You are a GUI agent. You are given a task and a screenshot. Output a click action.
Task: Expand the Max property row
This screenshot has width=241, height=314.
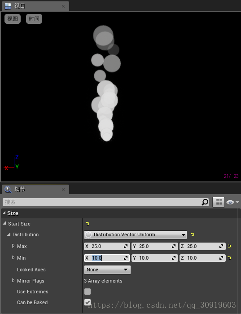click(13, 246)
